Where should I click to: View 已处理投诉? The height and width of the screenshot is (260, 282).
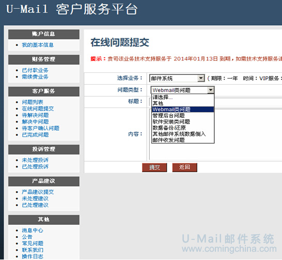pyautogui.click(x=35, y=166)
